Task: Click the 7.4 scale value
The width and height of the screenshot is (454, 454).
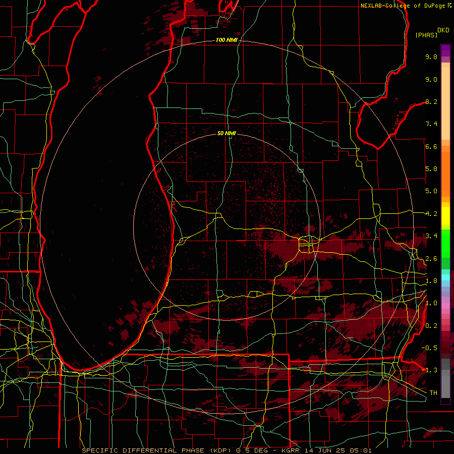Action: [x=431, y=124]
